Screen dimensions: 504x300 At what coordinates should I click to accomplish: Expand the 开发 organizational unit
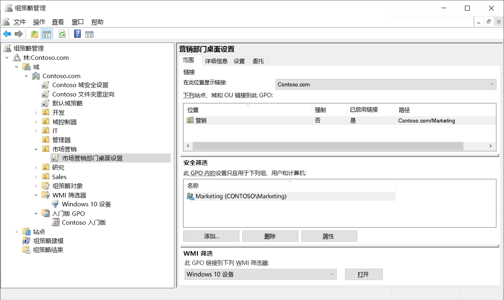pos(36,112)
